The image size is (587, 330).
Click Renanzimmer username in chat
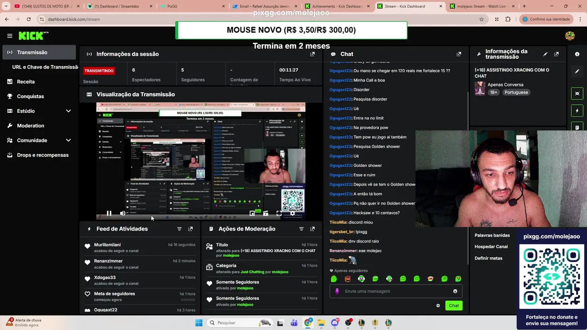tap(343, 251)
